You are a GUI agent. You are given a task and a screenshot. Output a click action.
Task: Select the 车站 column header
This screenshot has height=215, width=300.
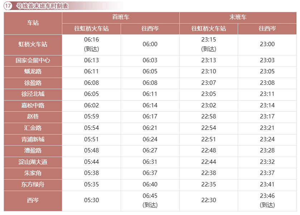tap(33, 23)
